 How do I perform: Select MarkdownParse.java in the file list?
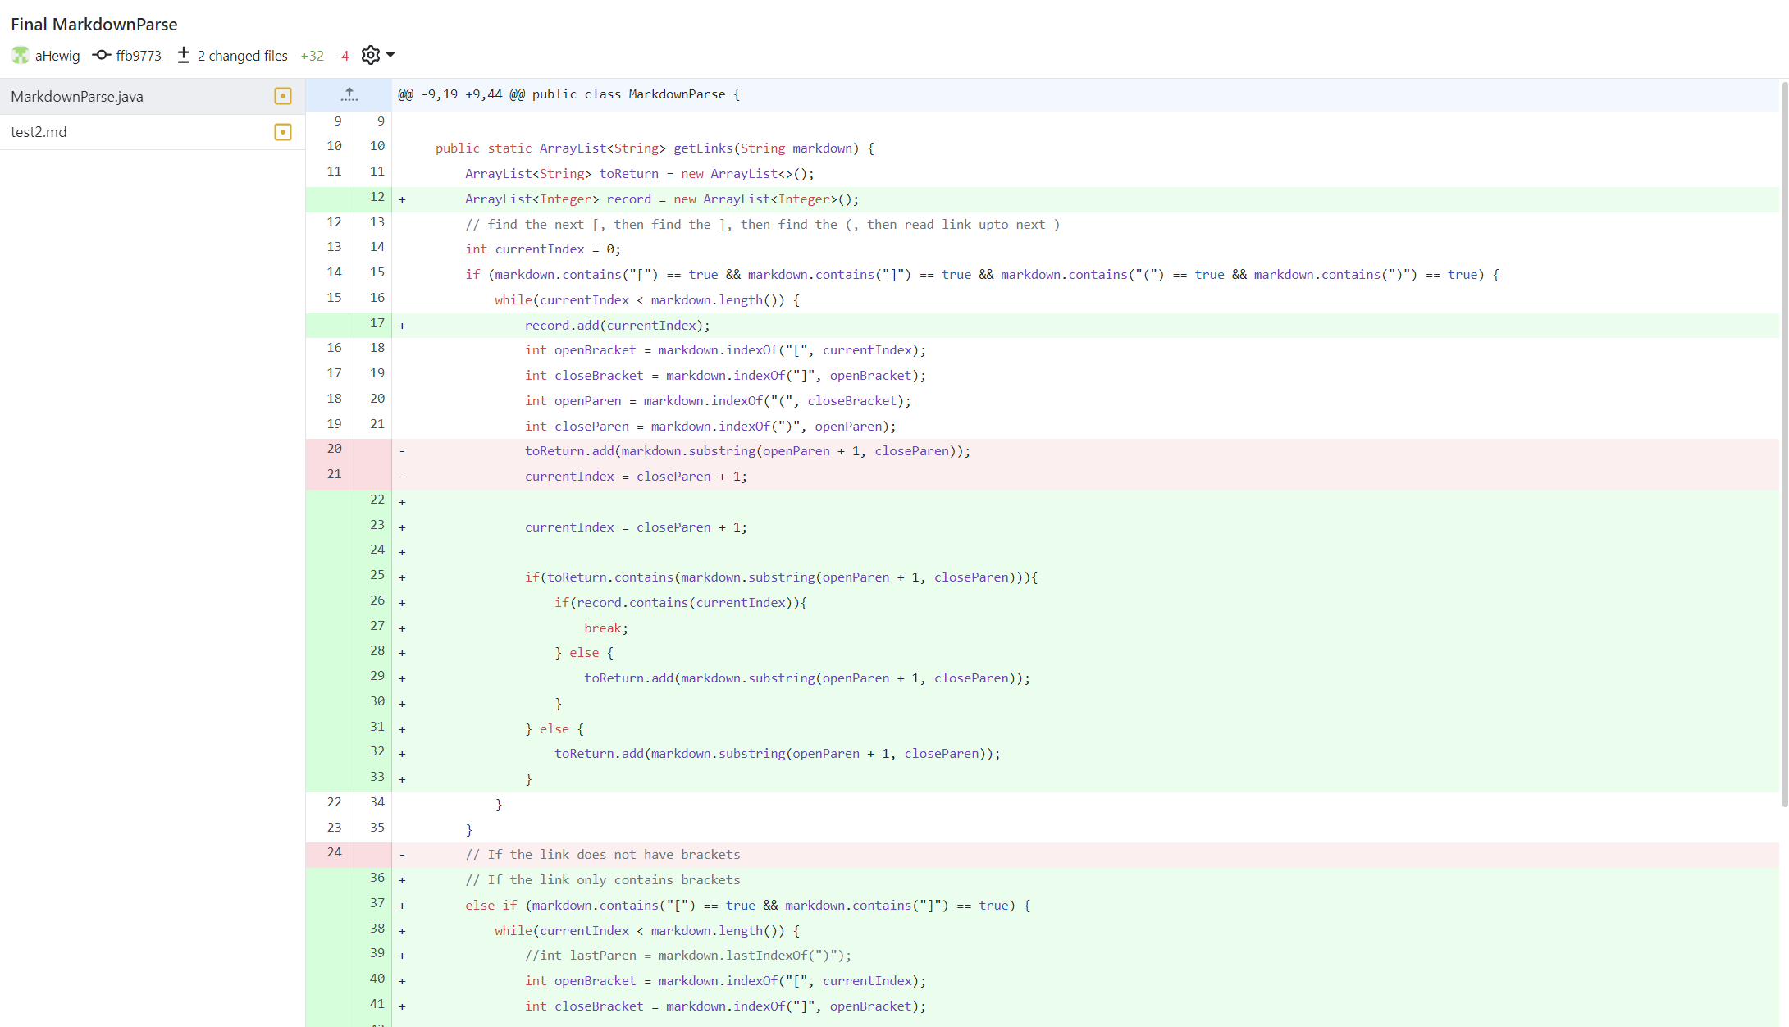point(77,97)
